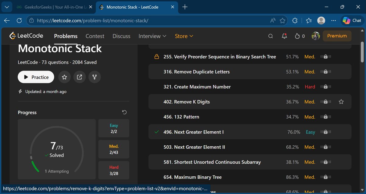This screenshot has width=366, height=194.
Task: Open the search magnifier in LeetCode navbar
Action: point(271,36)
